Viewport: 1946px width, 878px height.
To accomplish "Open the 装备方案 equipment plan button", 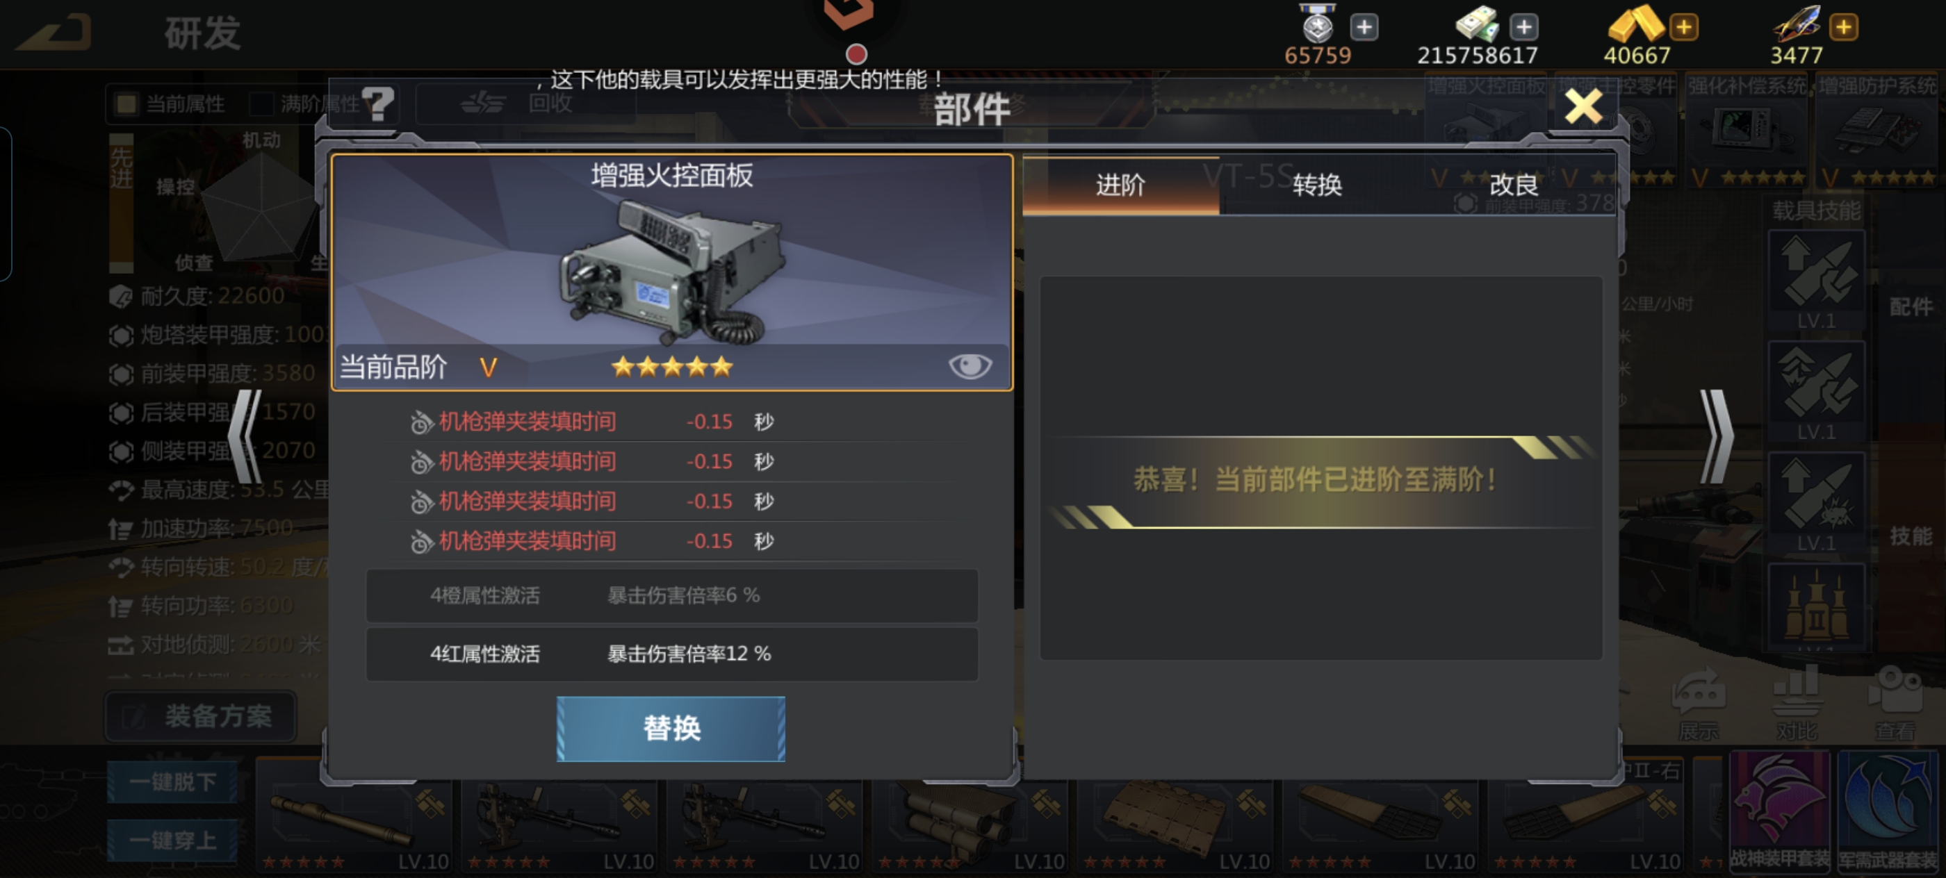I will 199,716.
